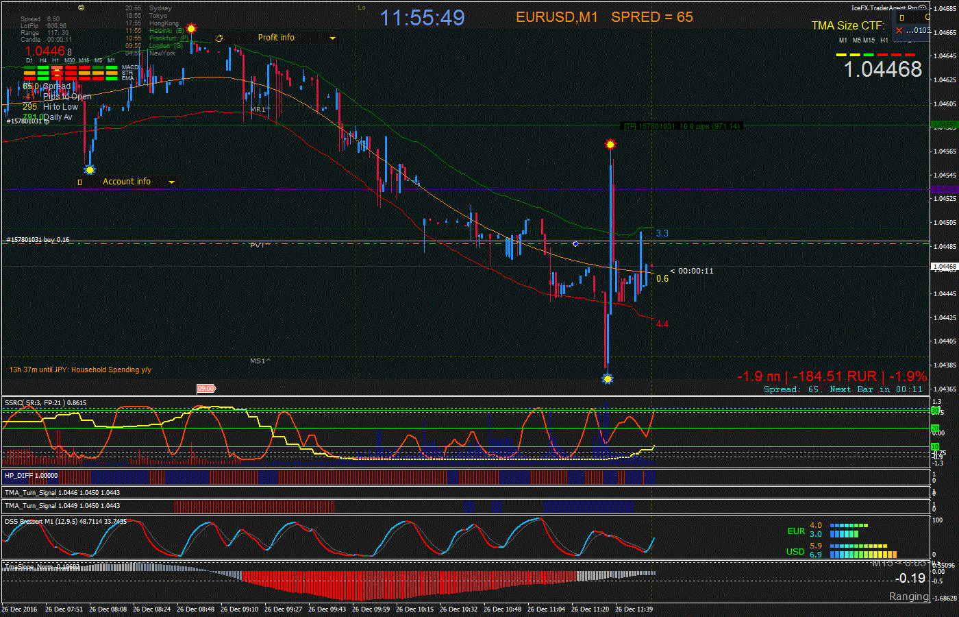Click the Account info panel label
Image resolution: width=959 pixels, height=617 pixels.
127,182
